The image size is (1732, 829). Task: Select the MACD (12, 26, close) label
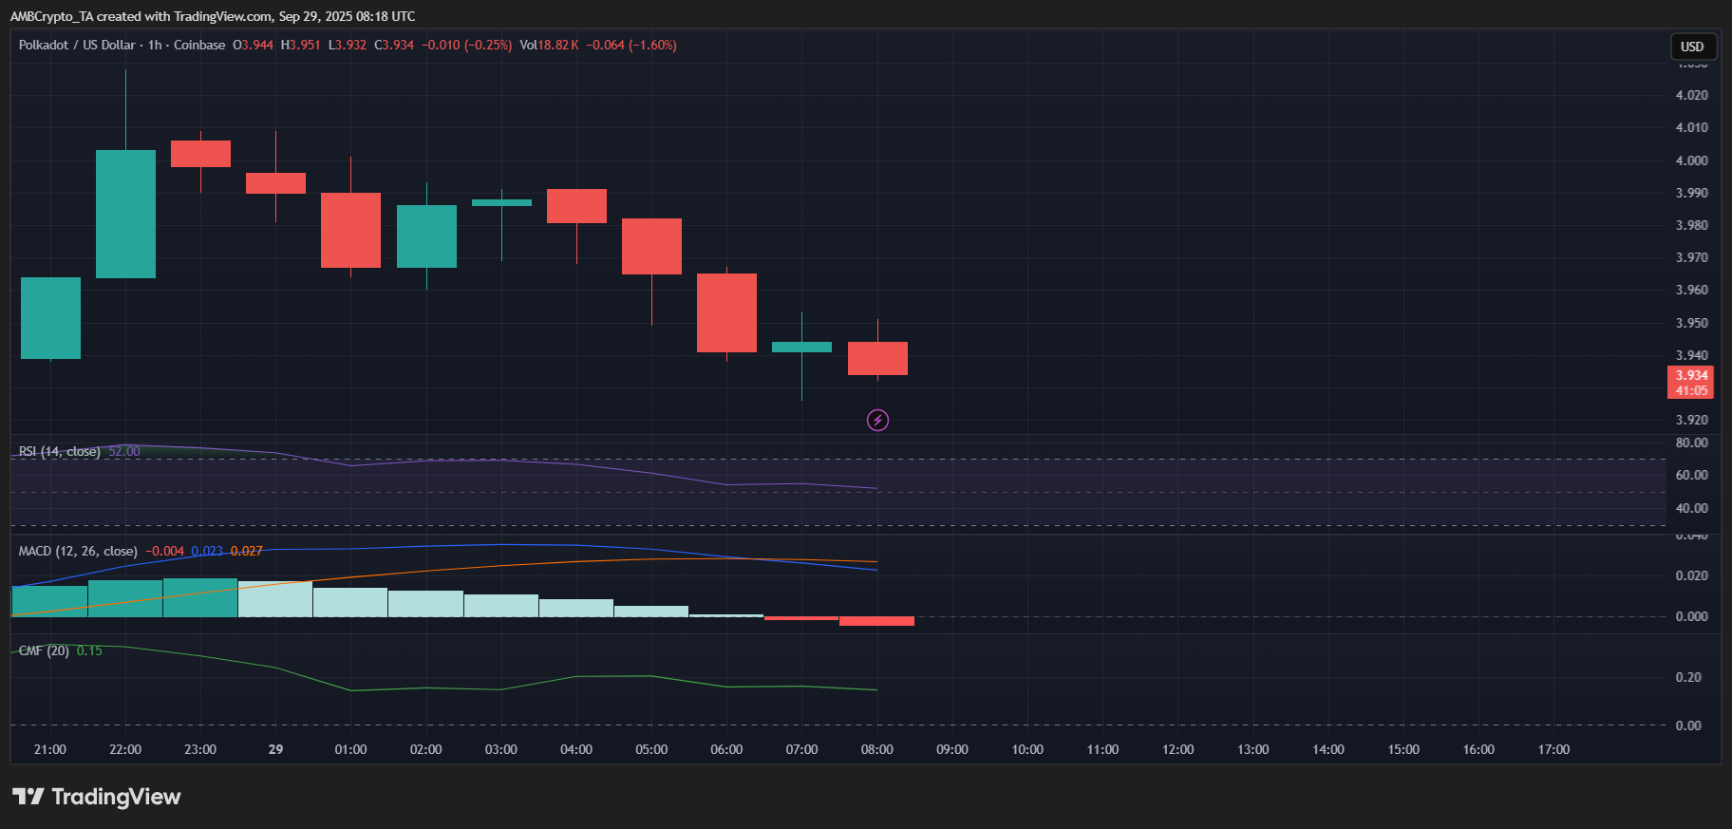click(x=78, y=551)
